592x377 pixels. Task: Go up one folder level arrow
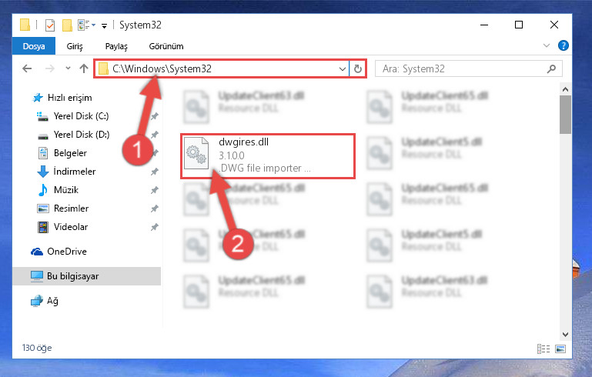pyautogui.click(x=84, y=68)
